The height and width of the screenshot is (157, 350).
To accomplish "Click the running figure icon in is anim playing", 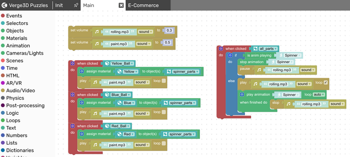I will pyautogui.click(x=281, y=55).
